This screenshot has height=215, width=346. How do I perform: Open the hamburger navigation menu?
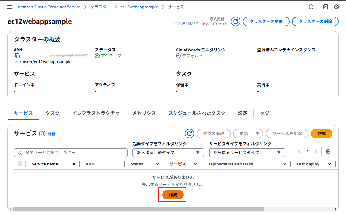coord(10,7)
